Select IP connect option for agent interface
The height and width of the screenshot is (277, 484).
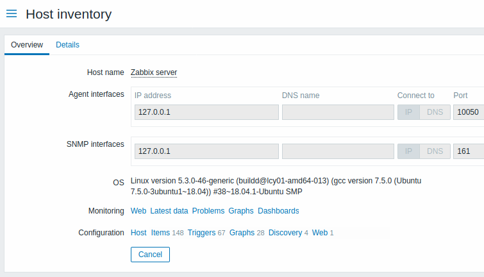(408, 112)
